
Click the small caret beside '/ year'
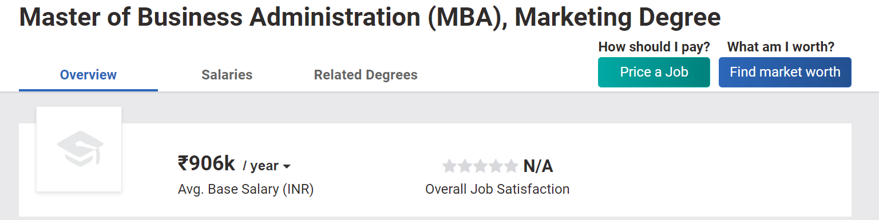coord(287,167)
